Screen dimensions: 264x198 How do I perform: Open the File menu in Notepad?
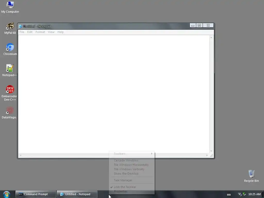tap(22, 32)
